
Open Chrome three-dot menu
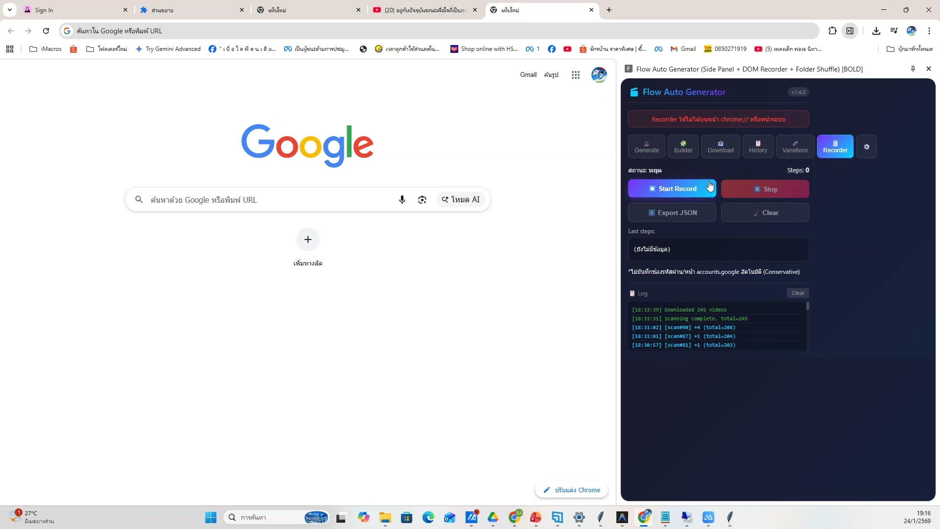929,31
